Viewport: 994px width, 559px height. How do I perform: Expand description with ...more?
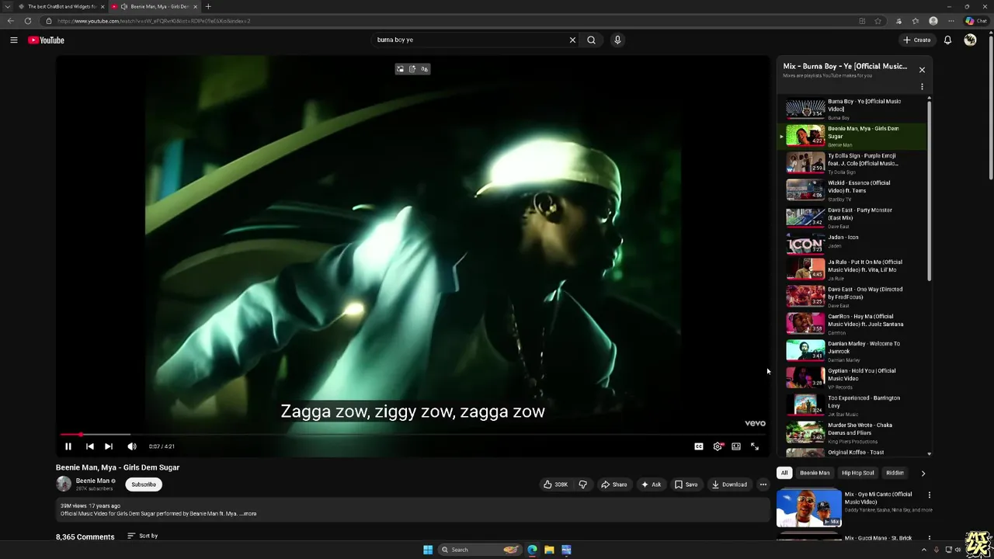248,513
